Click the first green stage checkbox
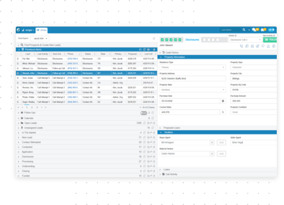 (x=162, y=40)
